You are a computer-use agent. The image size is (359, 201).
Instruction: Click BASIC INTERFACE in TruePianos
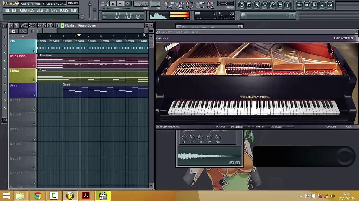coord(344,38)
